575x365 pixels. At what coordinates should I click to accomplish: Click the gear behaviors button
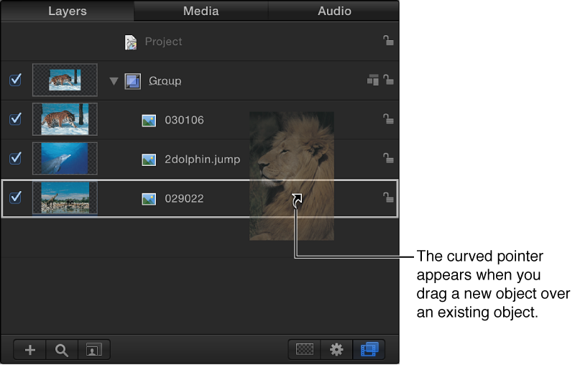(336, 350)
